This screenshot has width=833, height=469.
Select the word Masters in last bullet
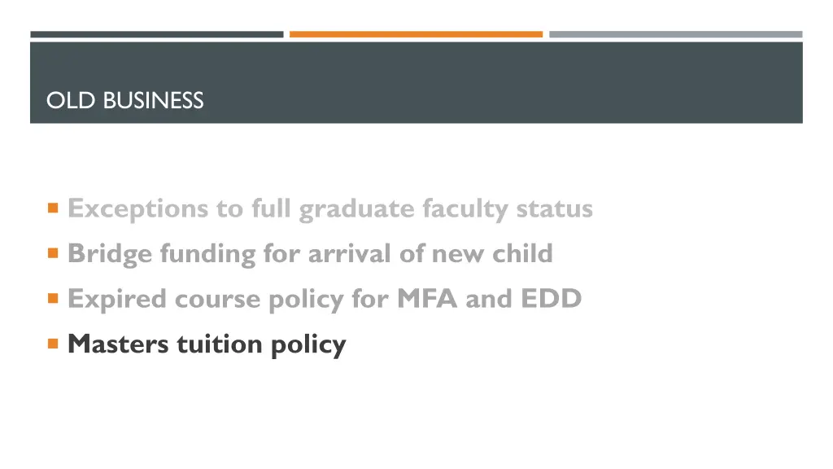click(x=118, y=344)
